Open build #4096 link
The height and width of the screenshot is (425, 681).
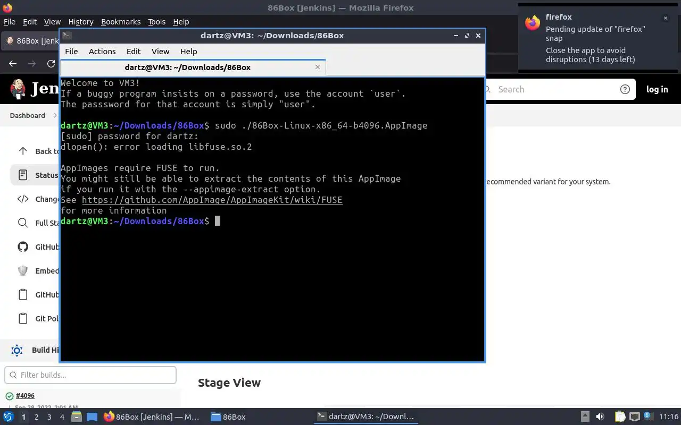[25, 396]
